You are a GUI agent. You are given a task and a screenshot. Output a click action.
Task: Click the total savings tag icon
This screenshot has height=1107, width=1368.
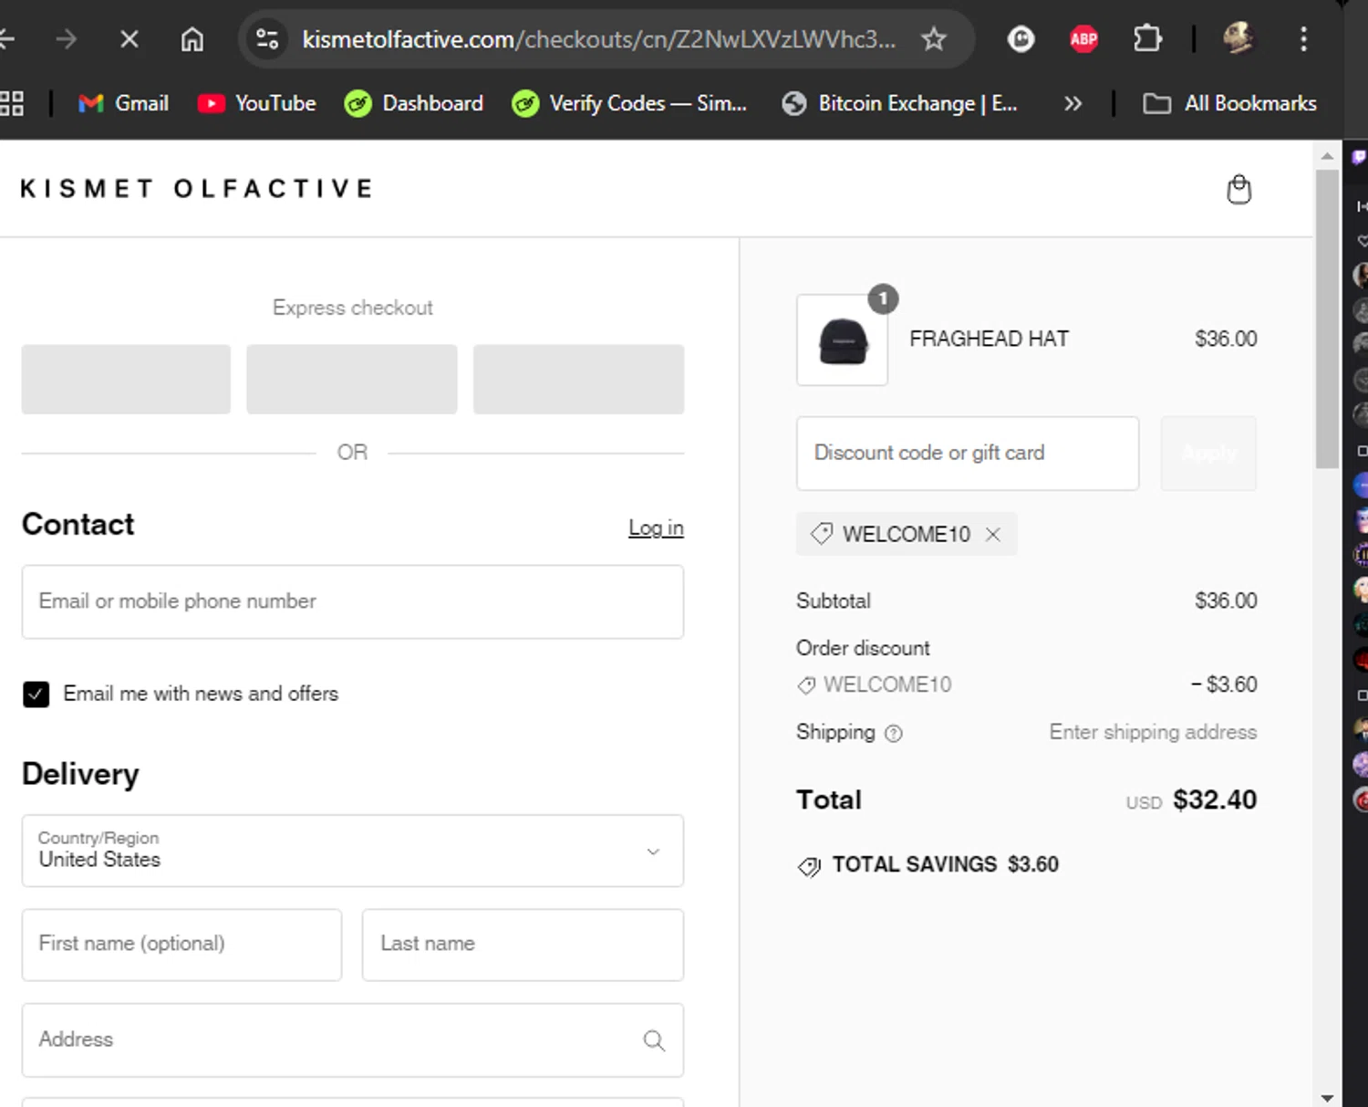tap(809, 866)
